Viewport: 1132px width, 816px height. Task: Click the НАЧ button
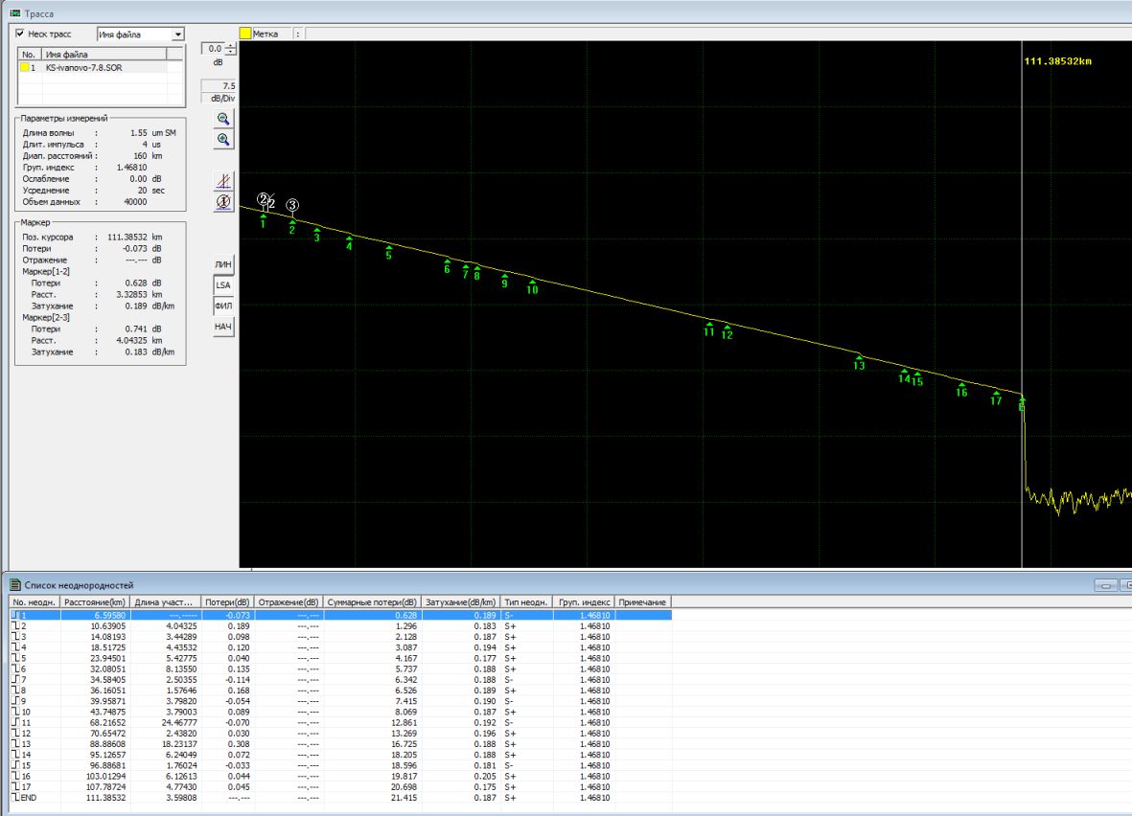[x=223, y=327]
